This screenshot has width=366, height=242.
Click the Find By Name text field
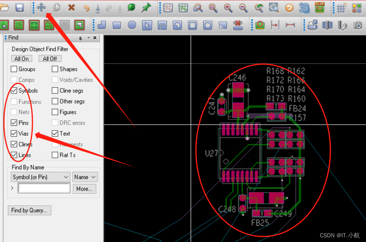point(44,188)
